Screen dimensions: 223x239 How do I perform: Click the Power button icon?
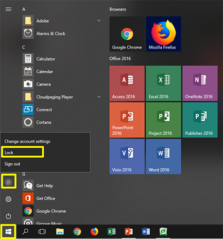click(8, 216)
